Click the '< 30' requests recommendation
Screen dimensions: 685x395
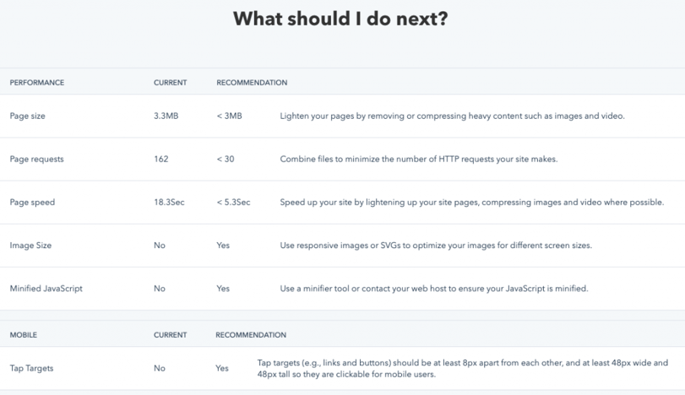click(x=226, y=159)
